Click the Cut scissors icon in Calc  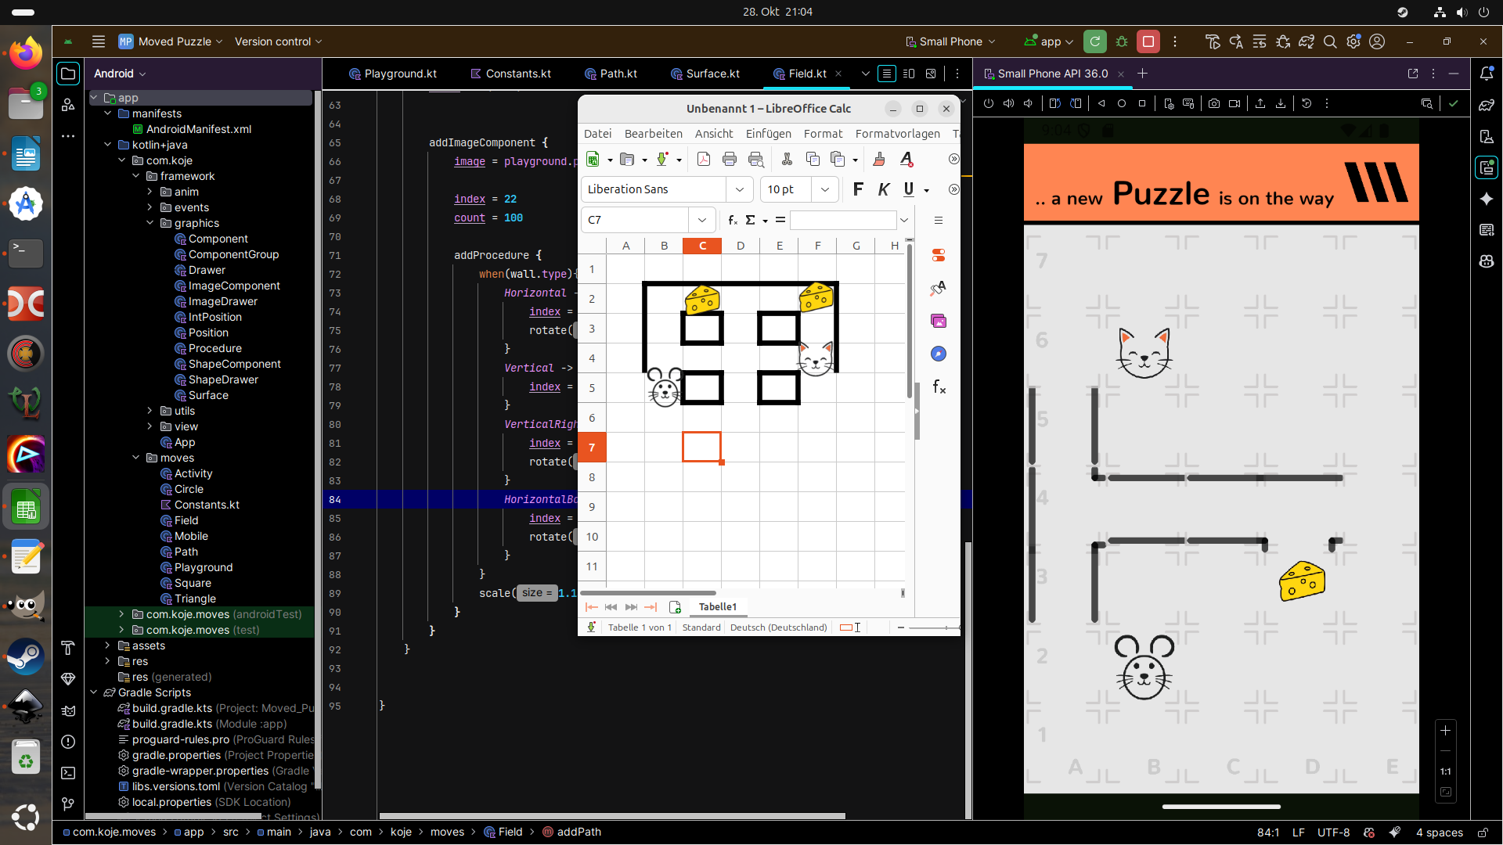787,160
